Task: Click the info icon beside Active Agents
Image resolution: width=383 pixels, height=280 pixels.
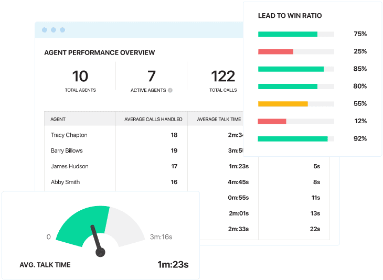Action: [170, 90]
